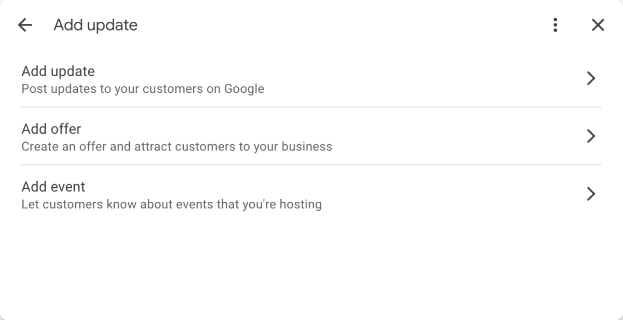Click "Post updates to your customers on Google"
Image resolution: width=623 pixels, height=320 pixels.
[x=143, y=89]
